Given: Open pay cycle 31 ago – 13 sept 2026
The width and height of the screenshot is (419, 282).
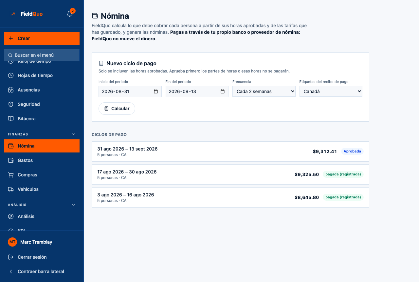Looking at the screenshot, I should click(230, 151).
